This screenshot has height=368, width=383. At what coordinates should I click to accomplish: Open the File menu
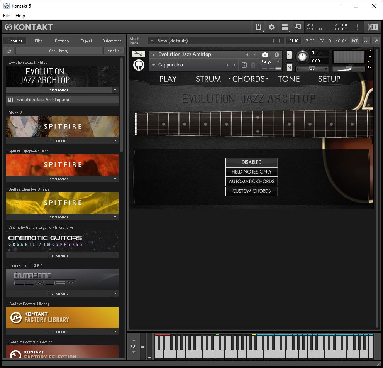click(7, 15)
